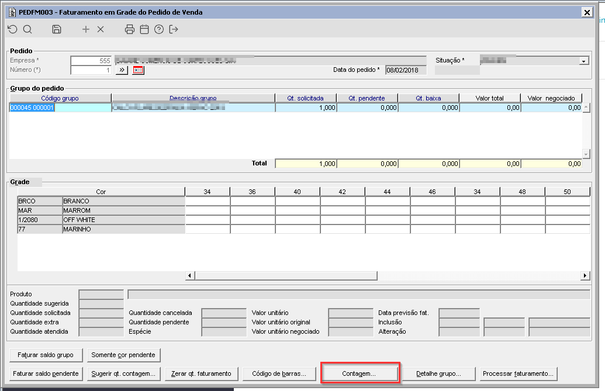Image resolution: width=605 pixels, height=391 pixels.
Task: Click the Quantidade solicitada field
Action: click(x=101, y=313)
